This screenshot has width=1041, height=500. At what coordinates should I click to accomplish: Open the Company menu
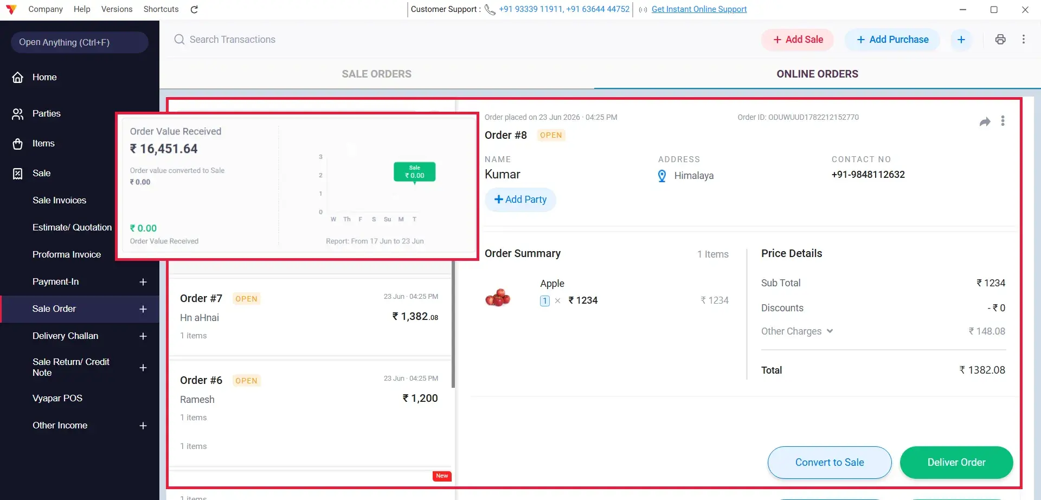point(46,9)
